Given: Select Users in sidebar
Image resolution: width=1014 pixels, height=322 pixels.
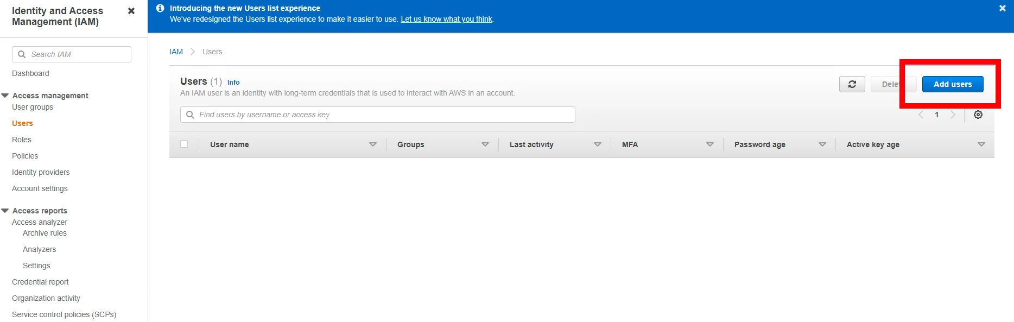Looking at the screenshot, I should [22, 123].
